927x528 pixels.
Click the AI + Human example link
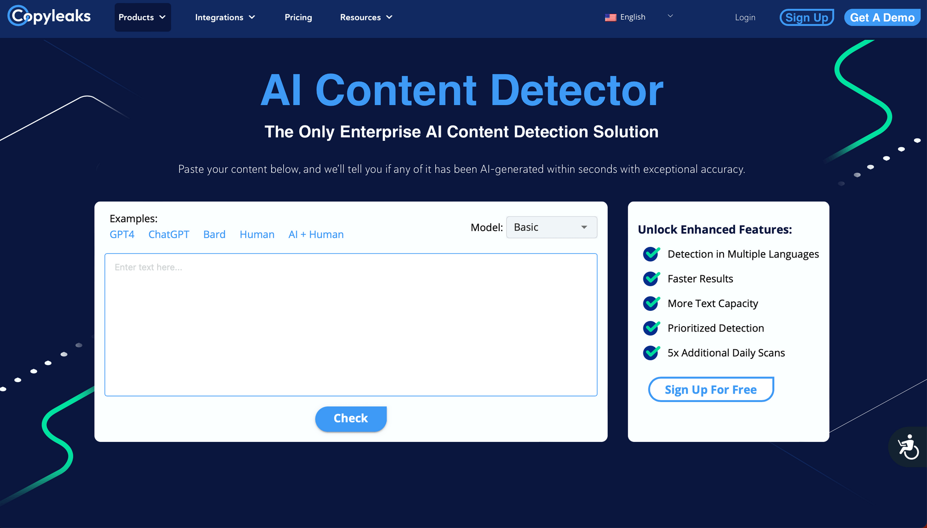tap(315, 235)
